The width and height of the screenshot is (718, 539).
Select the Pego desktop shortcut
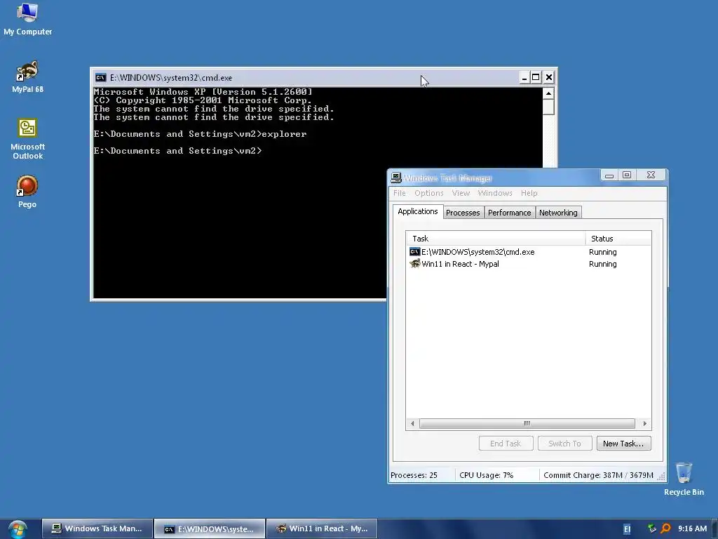(27, 192)
